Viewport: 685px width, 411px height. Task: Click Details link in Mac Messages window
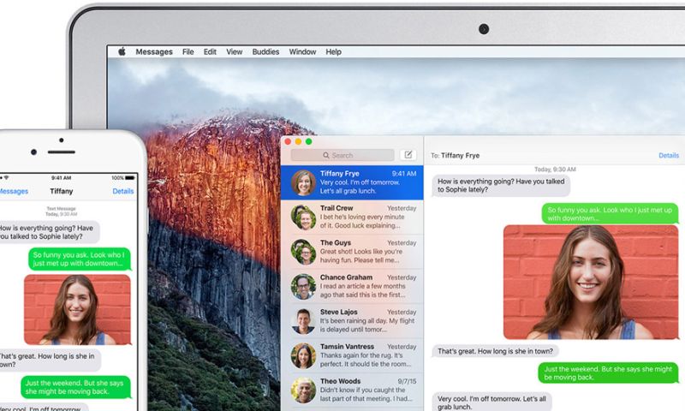[669, 155]
